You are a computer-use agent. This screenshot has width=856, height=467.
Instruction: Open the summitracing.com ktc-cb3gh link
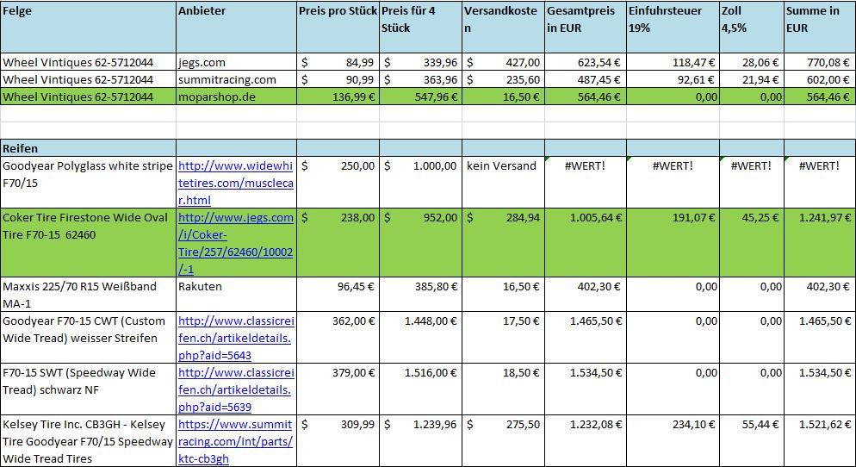[x=236, y=441]
